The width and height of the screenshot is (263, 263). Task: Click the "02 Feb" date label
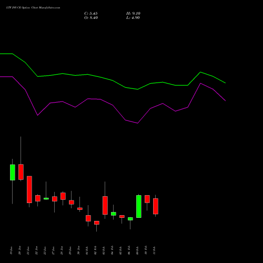pyautogui.click(x=95, y=250)
